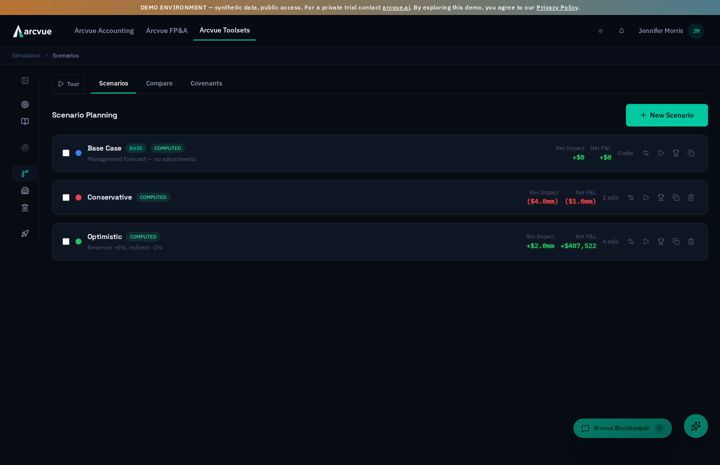The height and width of the screenshot is (465, 720).
Task: Open the target icon in the sidebar
Action: tap(25, 104)
